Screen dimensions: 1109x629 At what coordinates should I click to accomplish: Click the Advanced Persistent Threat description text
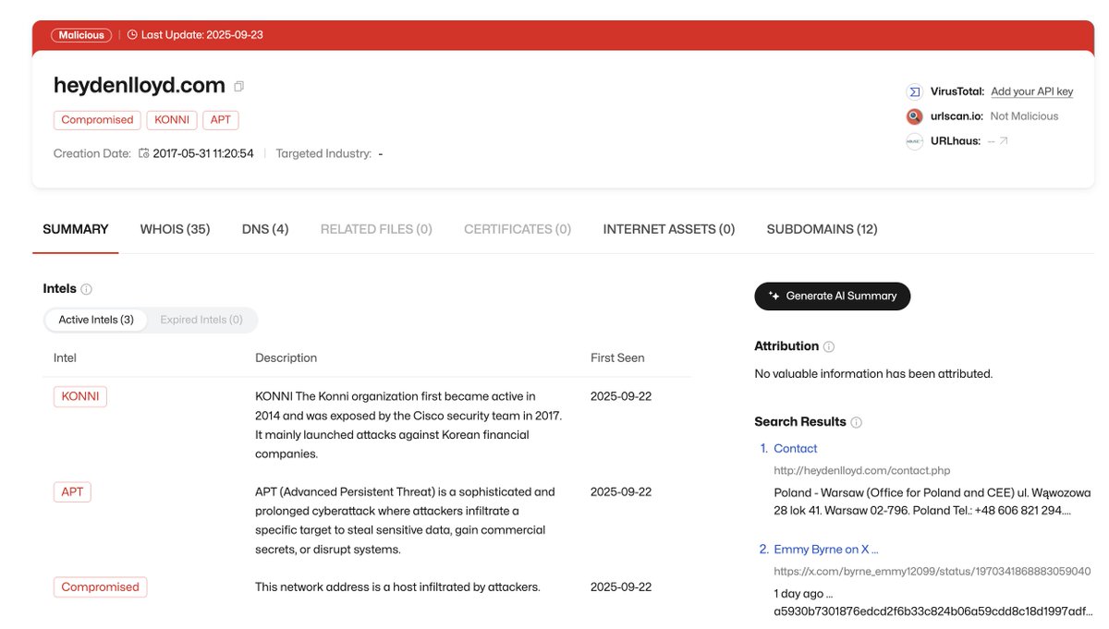[x=406, y=520]
